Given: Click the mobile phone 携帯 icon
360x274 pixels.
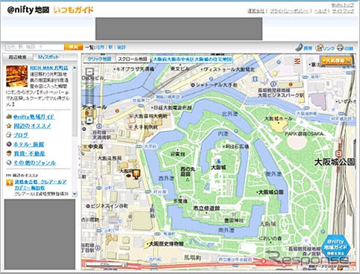Looking at the screenshot, I should [299, 47].
